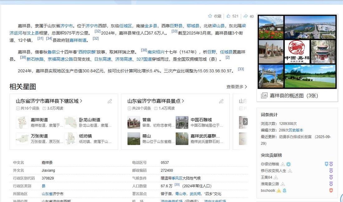Click the blue flower badge next to 你很幼稚哦

(289, 164)
